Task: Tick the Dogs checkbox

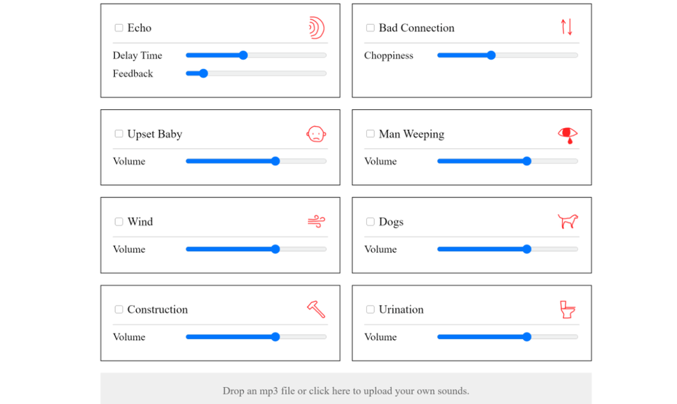Action: point(370,221)
